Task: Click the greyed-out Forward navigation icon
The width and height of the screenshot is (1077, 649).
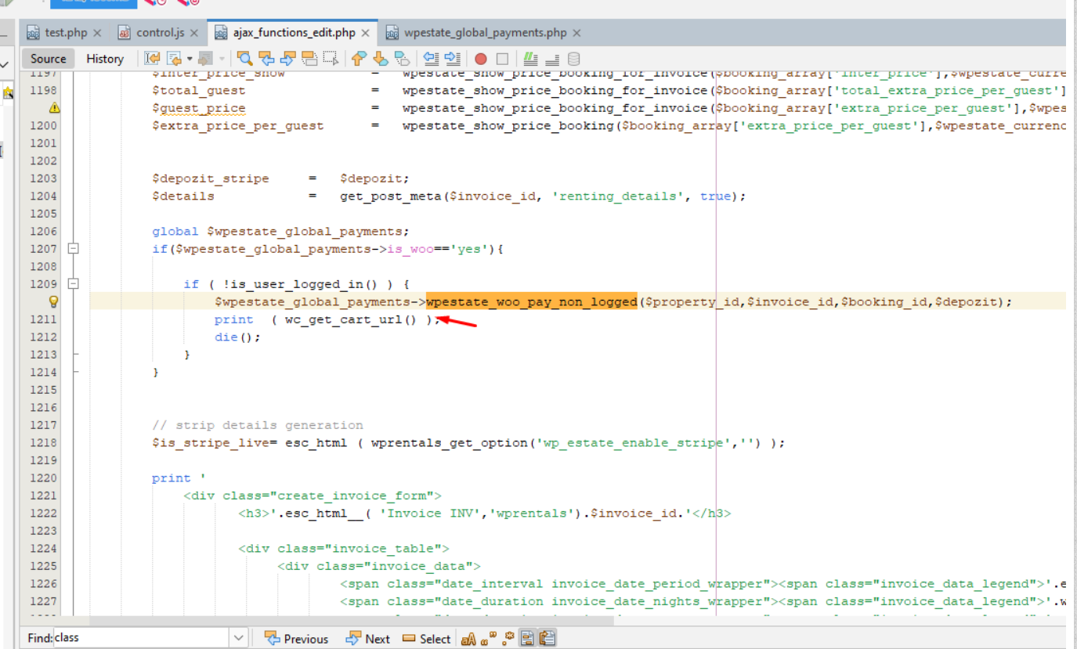Action: [x=206, y=59]
